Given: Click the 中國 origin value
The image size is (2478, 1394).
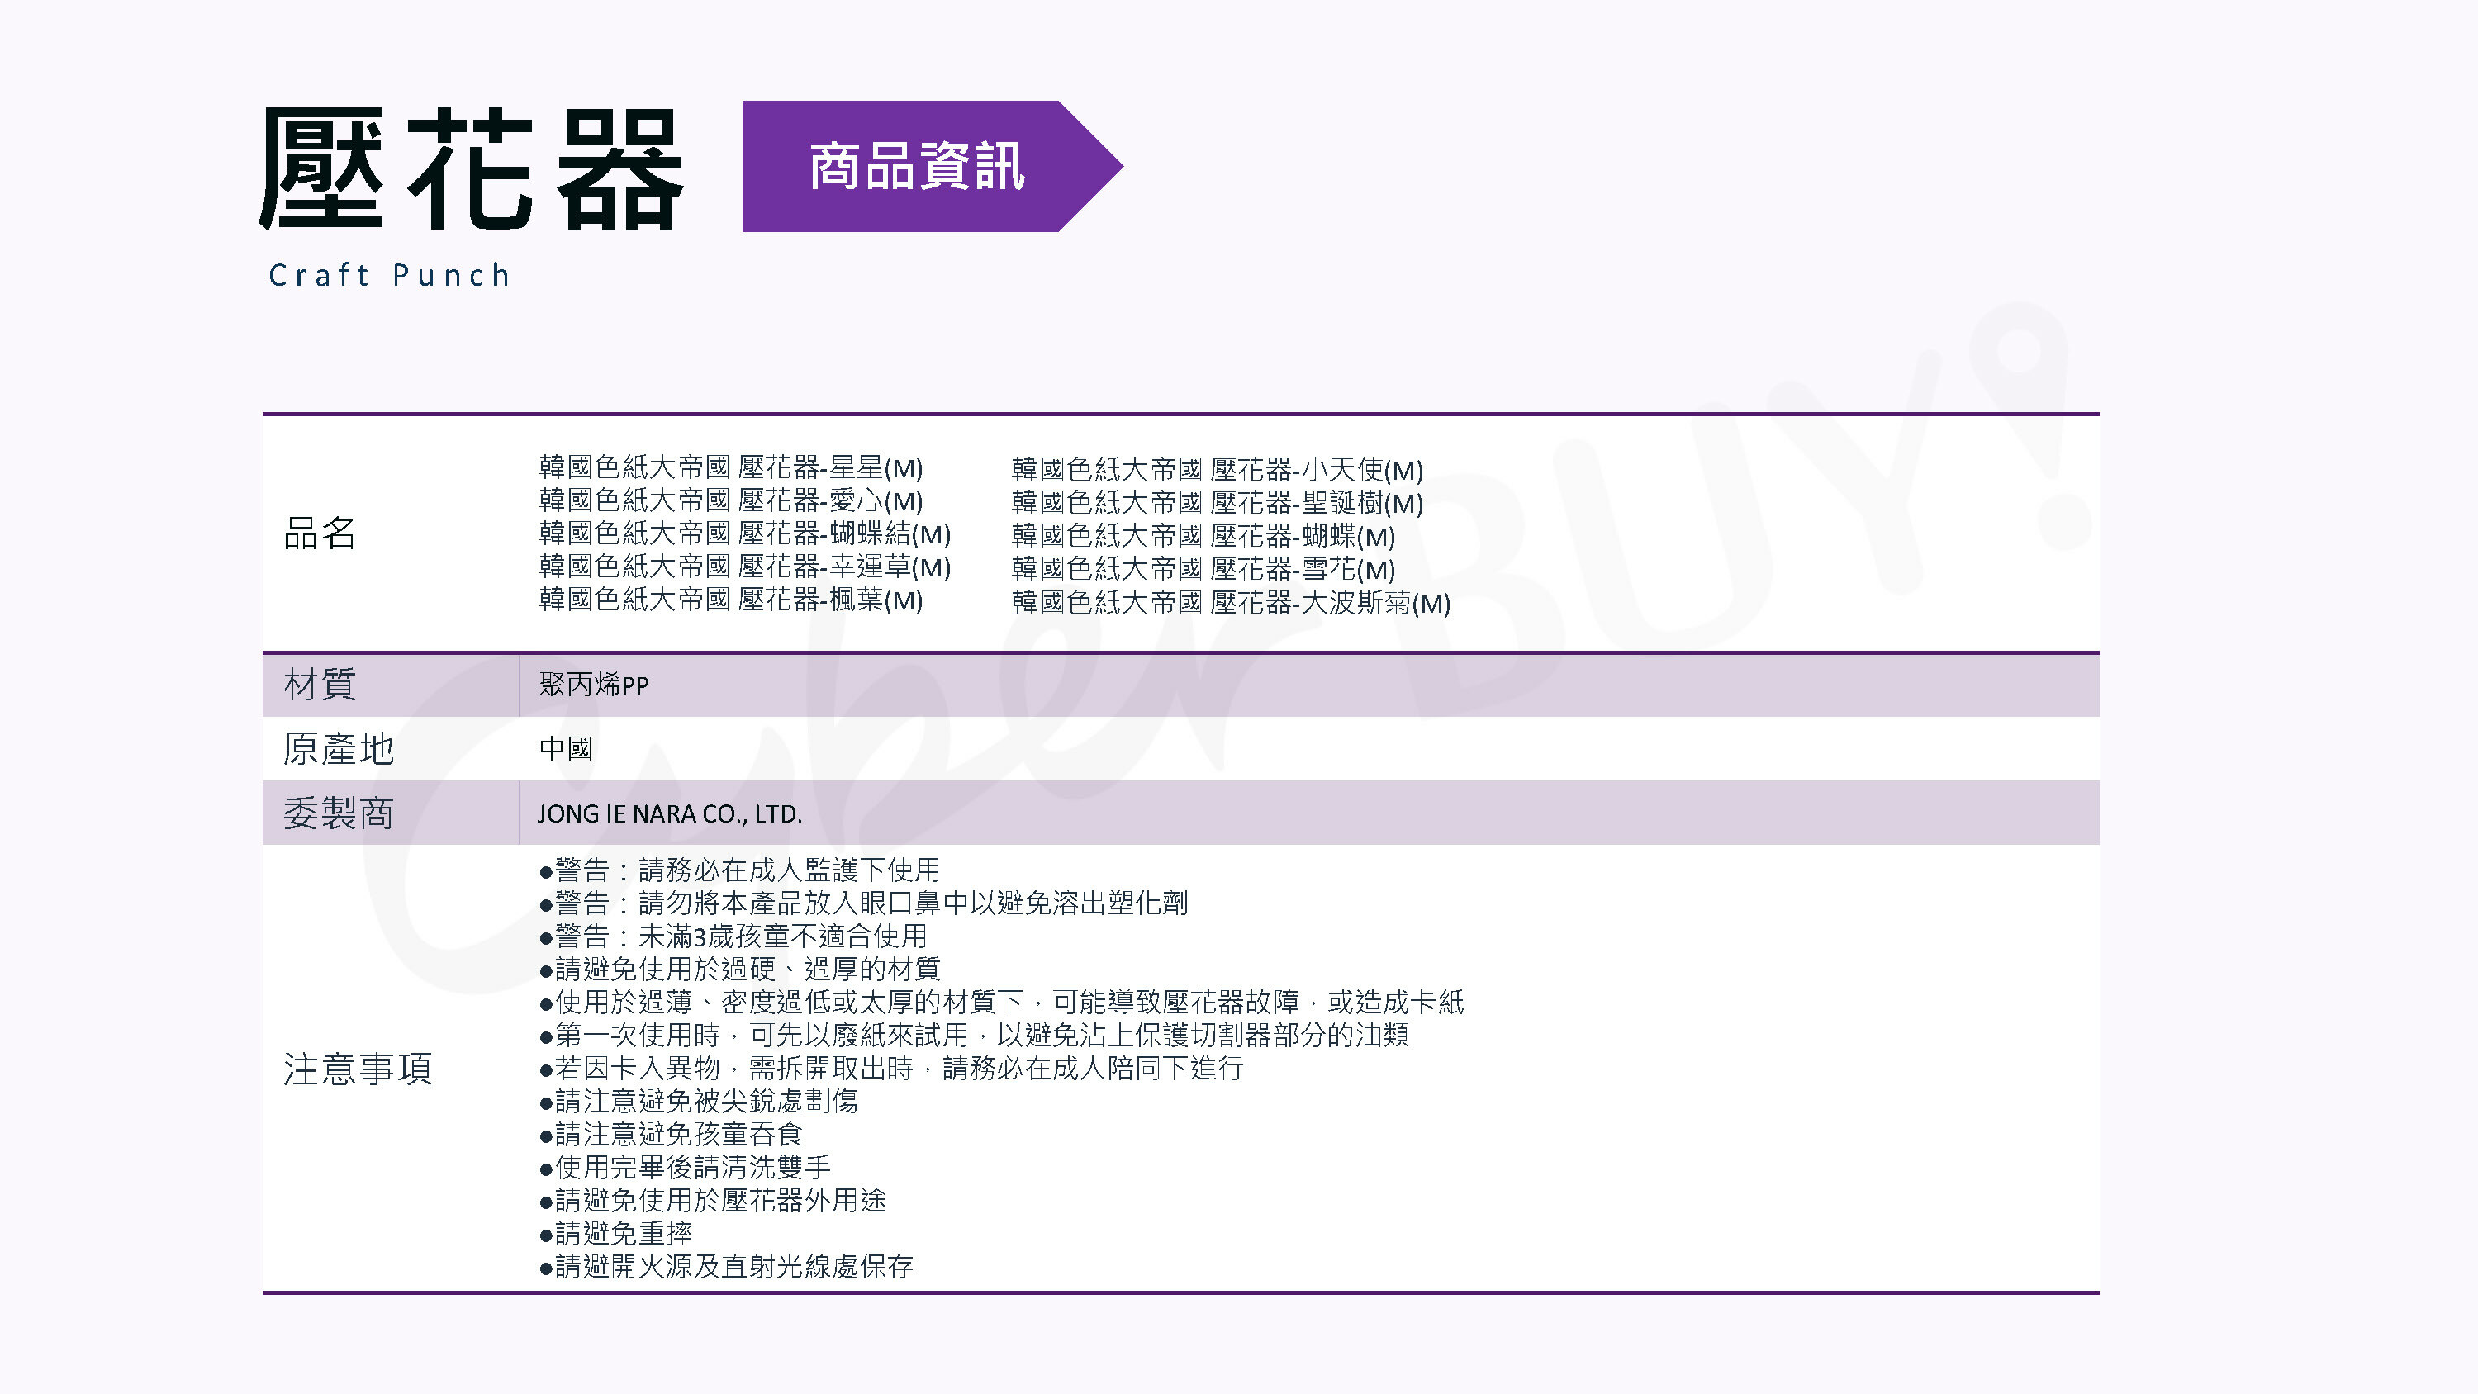Looking at the screenshot, I should click(565, 748).
